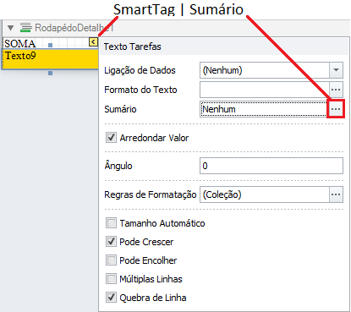Image resolution: width=351 pixels, height=312 pixels.
Task: Click the Formato do Texto input field
Action: pyautogui.click(x=265, y=90)
